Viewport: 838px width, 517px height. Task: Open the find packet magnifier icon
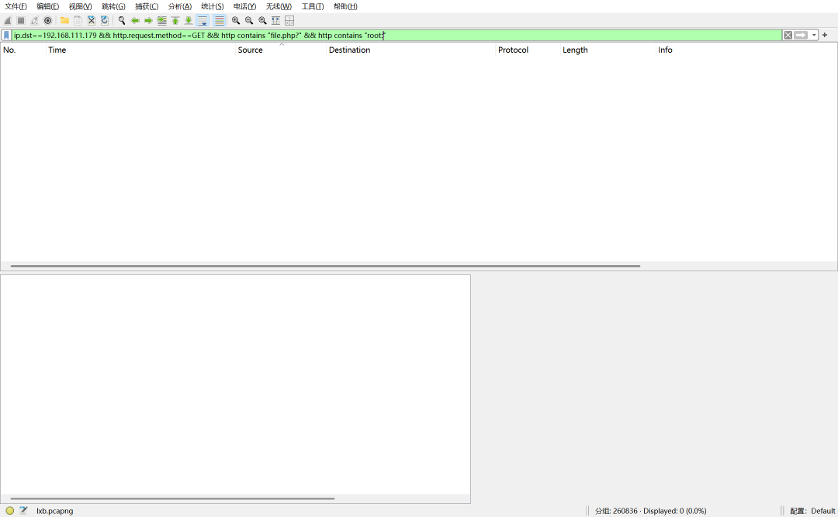pyautogui.click(x=122, y=20)
